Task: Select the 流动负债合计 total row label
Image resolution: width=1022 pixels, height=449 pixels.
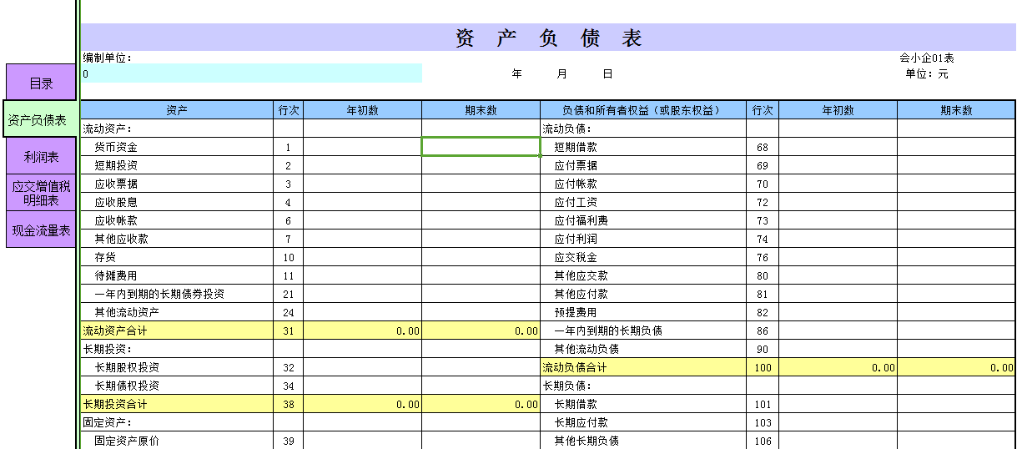Action: coord(575,367)
